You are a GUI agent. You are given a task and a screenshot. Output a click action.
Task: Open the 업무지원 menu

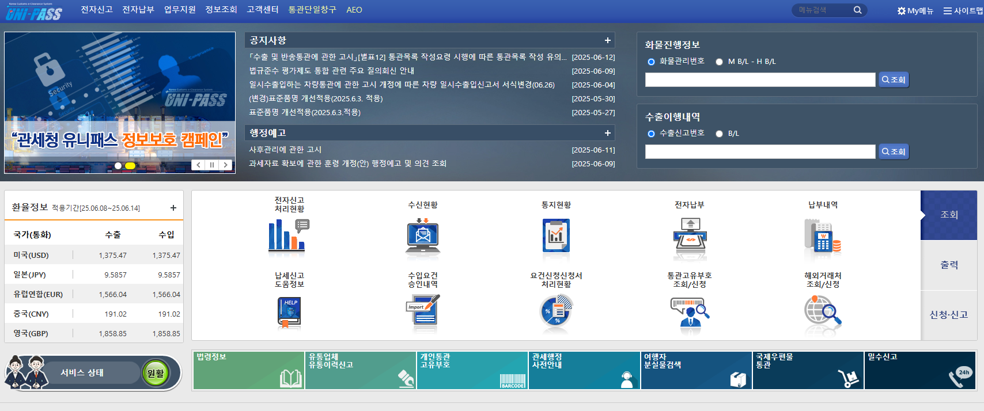point(180,10)
